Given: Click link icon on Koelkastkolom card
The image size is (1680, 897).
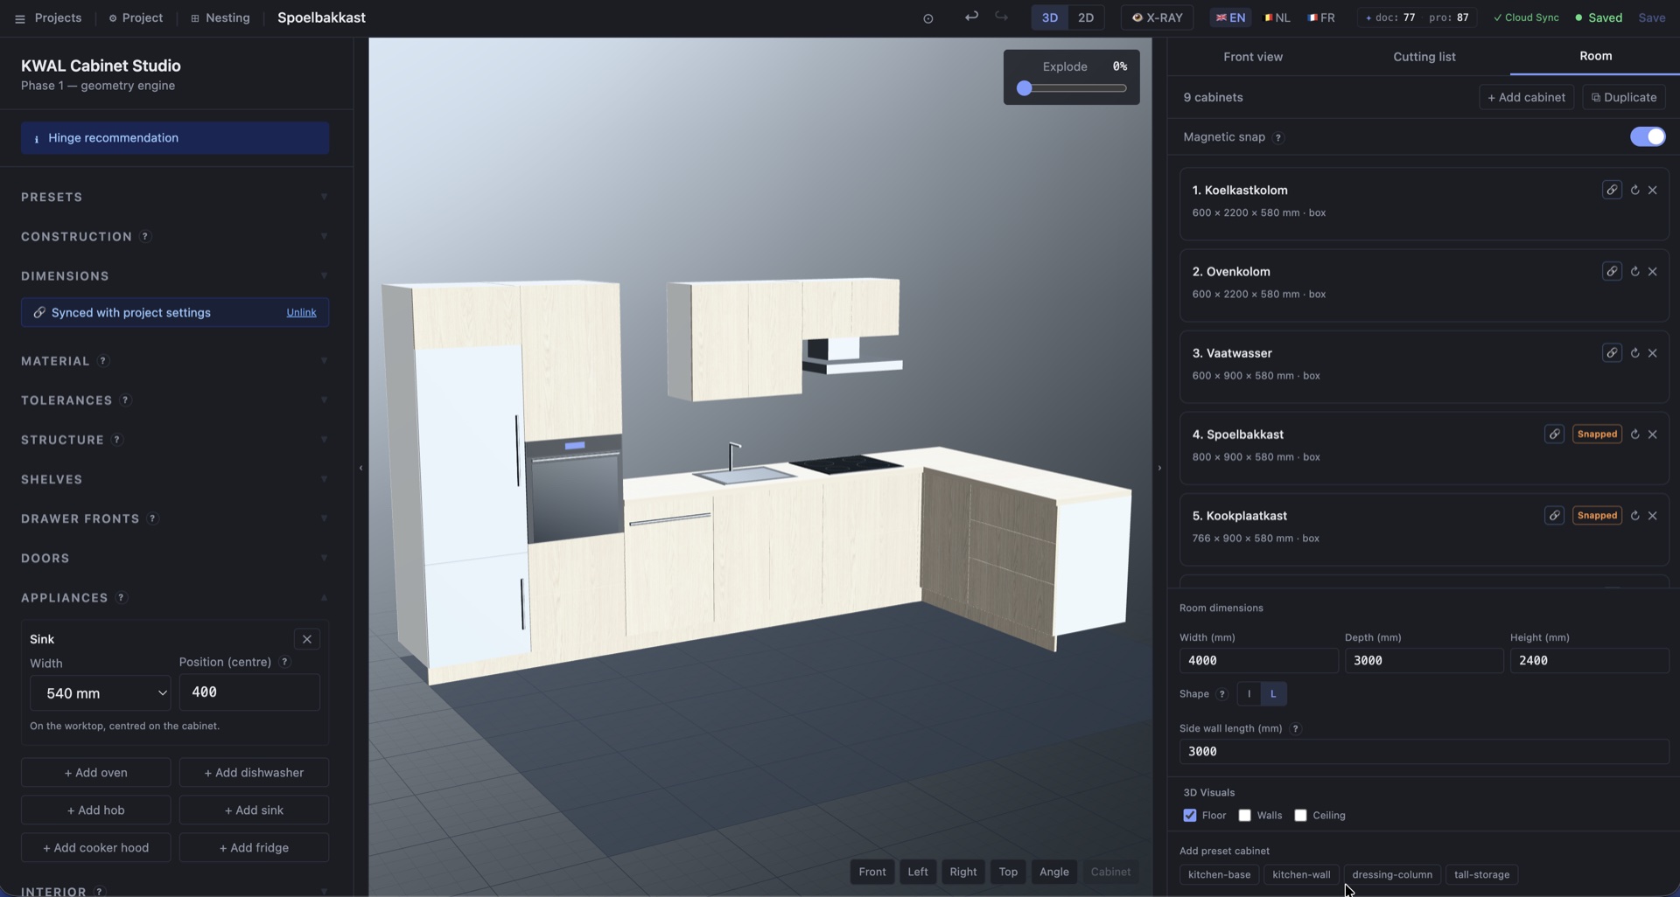Looking at the screenshot, I should coord(1612,190).
